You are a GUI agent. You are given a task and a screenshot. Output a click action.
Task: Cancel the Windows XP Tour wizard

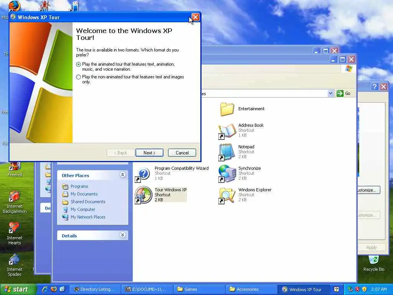[182, 153]
